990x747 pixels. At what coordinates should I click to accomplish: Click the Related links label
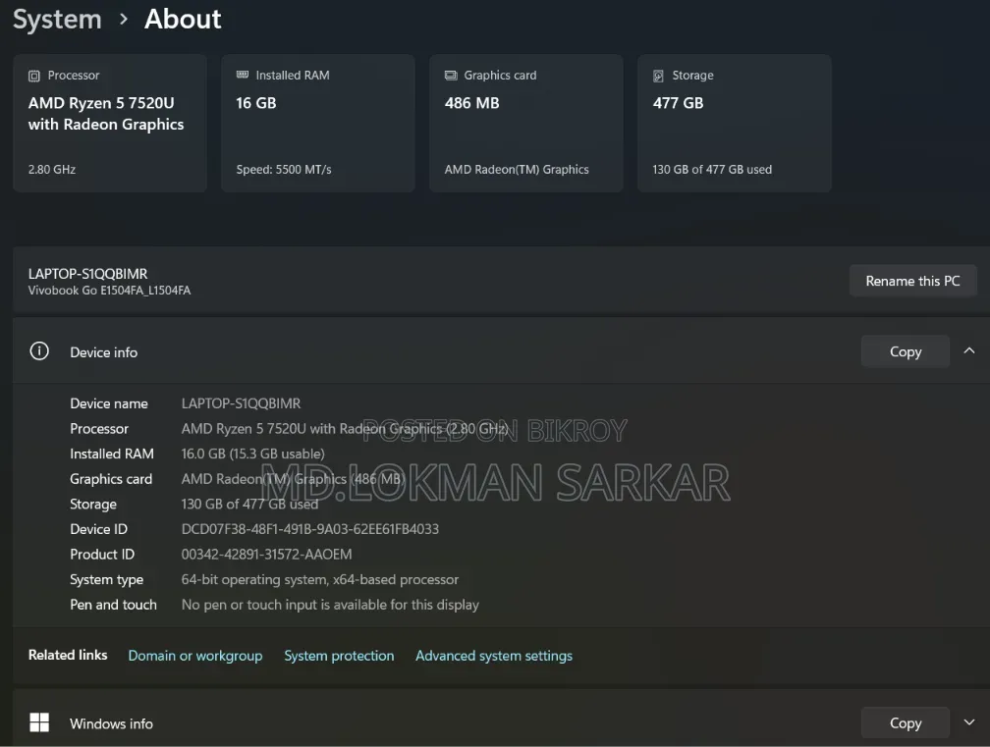click(68, 655)
